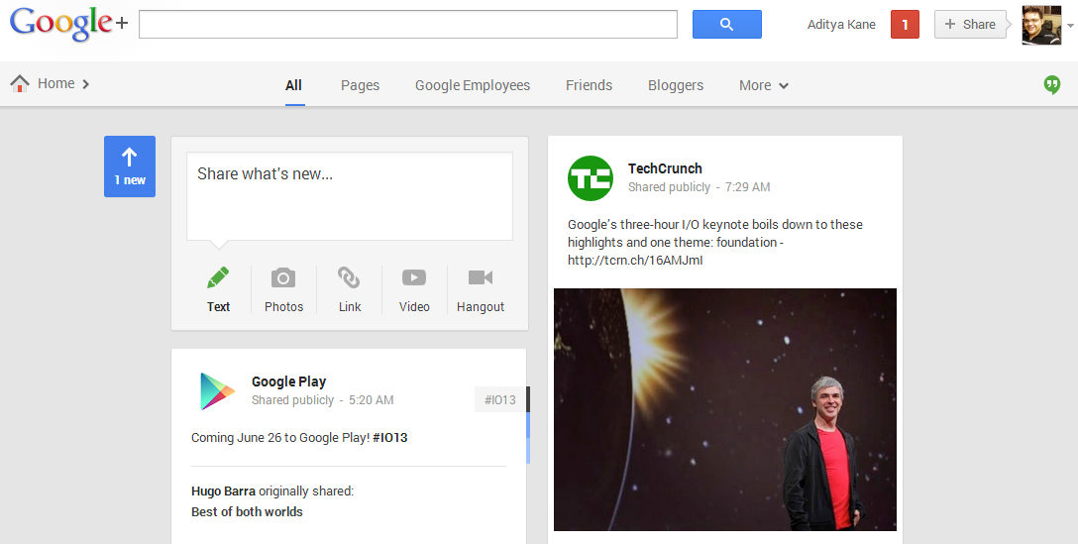Image resolution: width=1078 pixels, height=544 pixels.
Task: Start a Hangout via camcorder icon
Action: 481,277
